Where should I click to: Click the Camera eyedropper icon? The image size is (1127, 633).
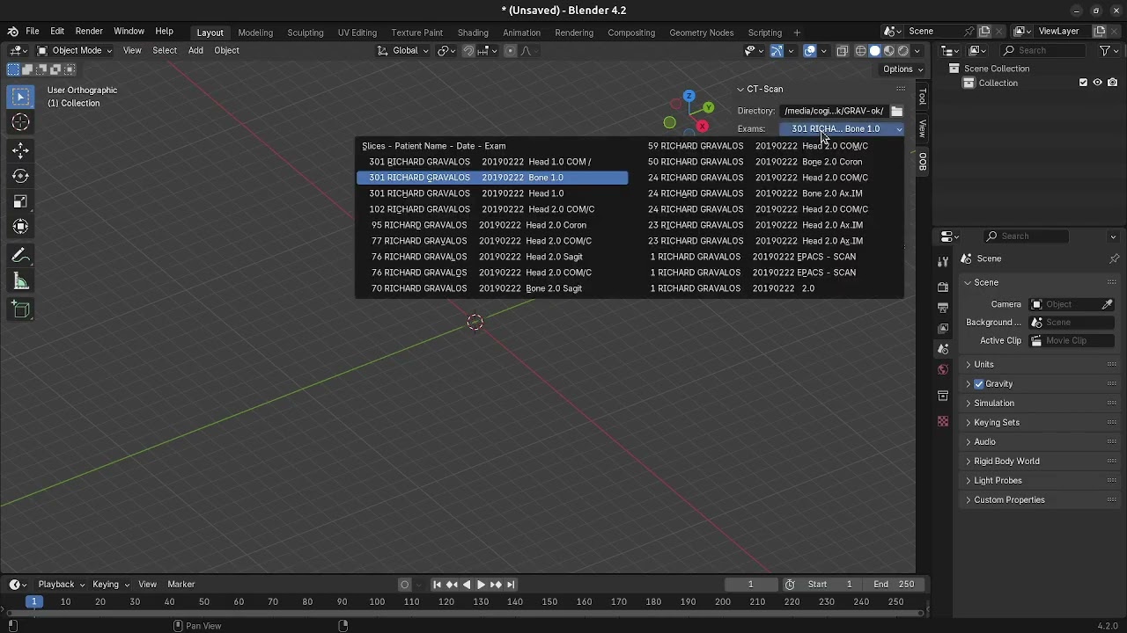(x=1107, y=304)
